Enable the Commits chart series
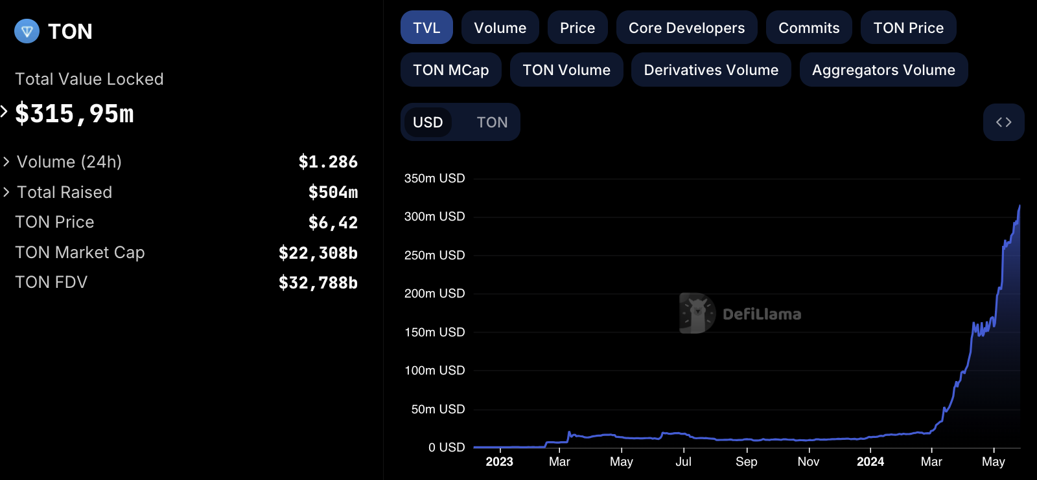Screen dimensions: 1037x480 809,28
